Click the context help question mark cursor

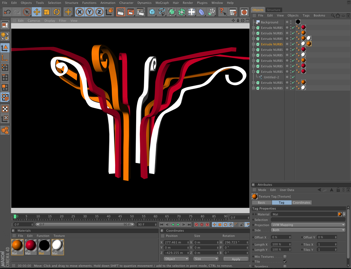coord(223,12)
